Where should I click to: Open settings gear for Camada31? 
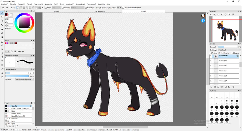(x=237, y=56)
